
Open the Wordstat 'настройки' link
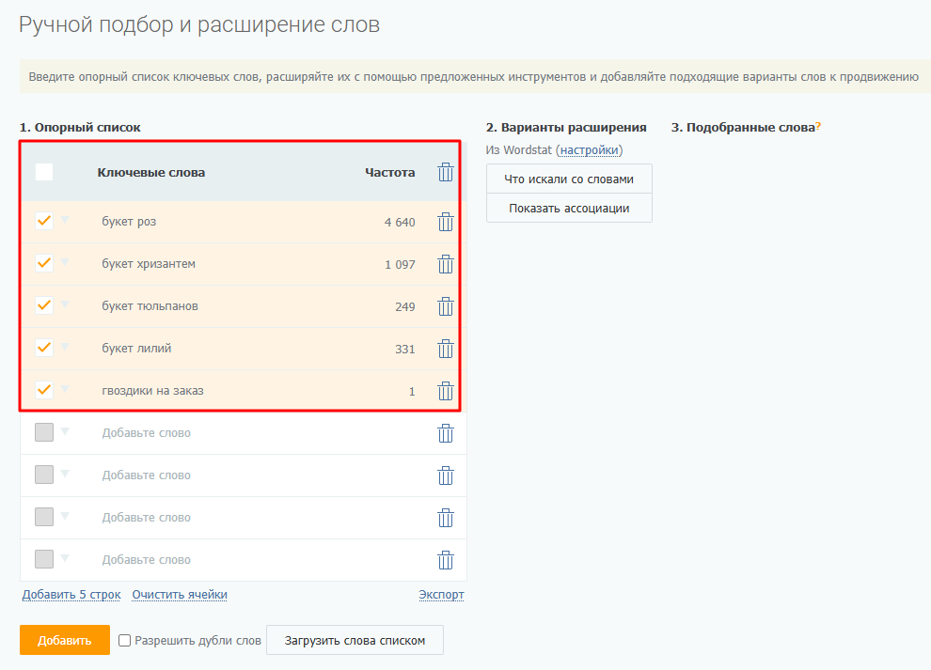589,150
